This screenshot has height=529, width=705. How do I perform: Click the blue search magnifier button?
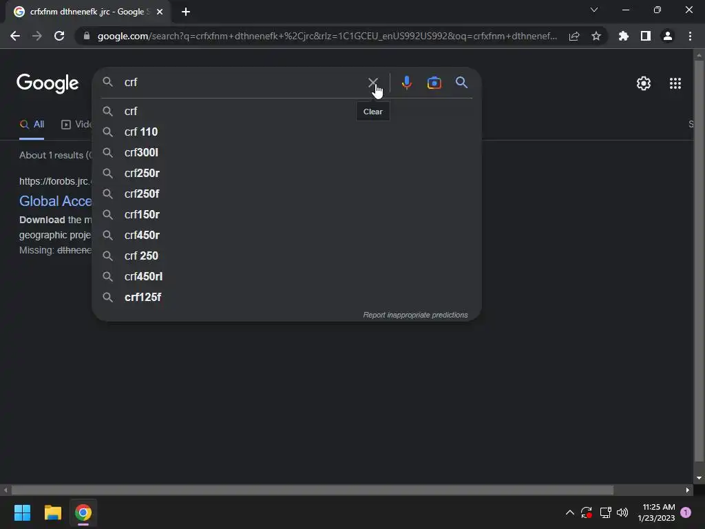(x=461, y=83)
